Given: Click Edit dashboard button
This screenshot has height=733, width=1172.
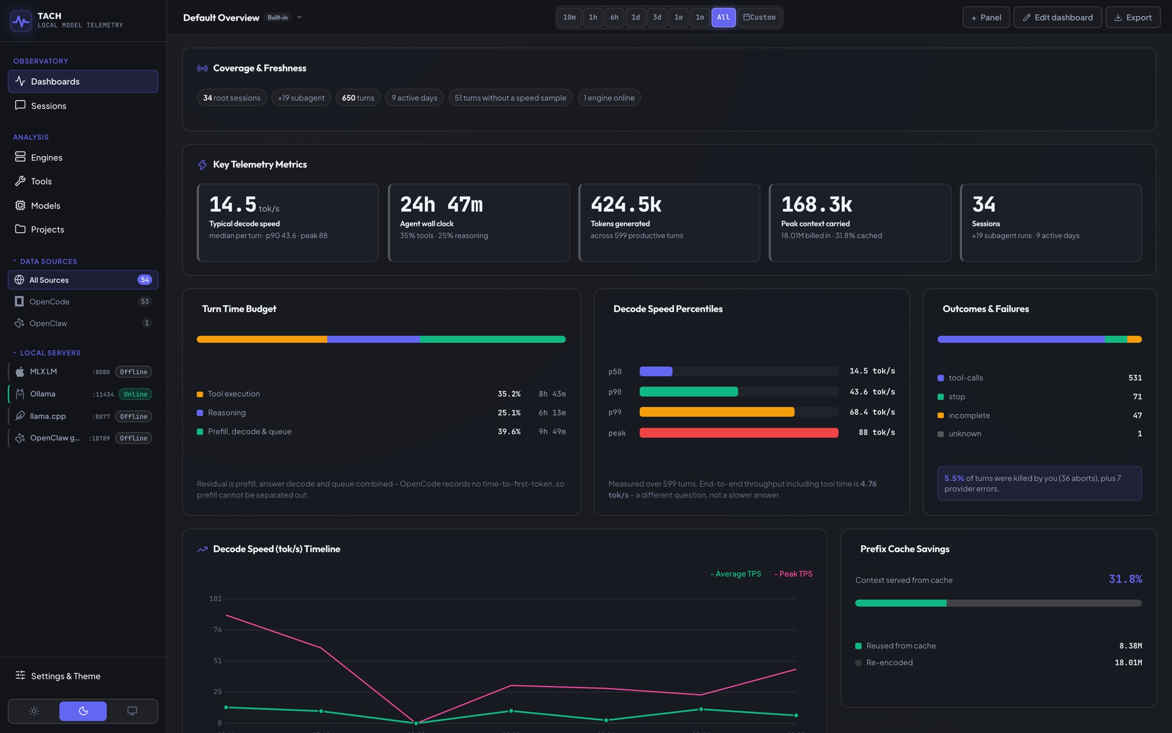Looking at the screenshot, I should coord(1057,18).
